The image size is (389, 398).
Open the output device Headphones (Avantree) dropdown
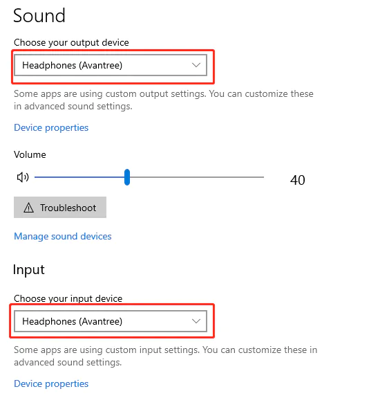click(111, 65)
